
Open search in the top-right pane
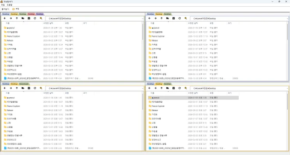pyautogui.click(x=185, y=18)
